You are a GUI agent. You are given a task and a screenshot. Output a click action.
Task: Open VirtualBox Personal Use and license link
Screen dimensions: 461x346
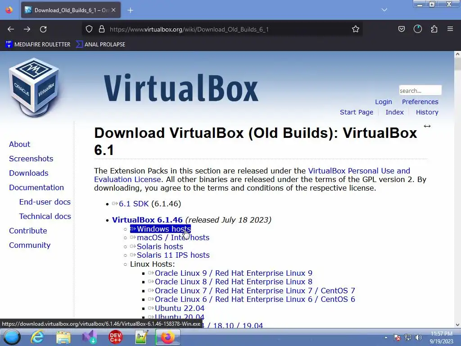[359, 171]
